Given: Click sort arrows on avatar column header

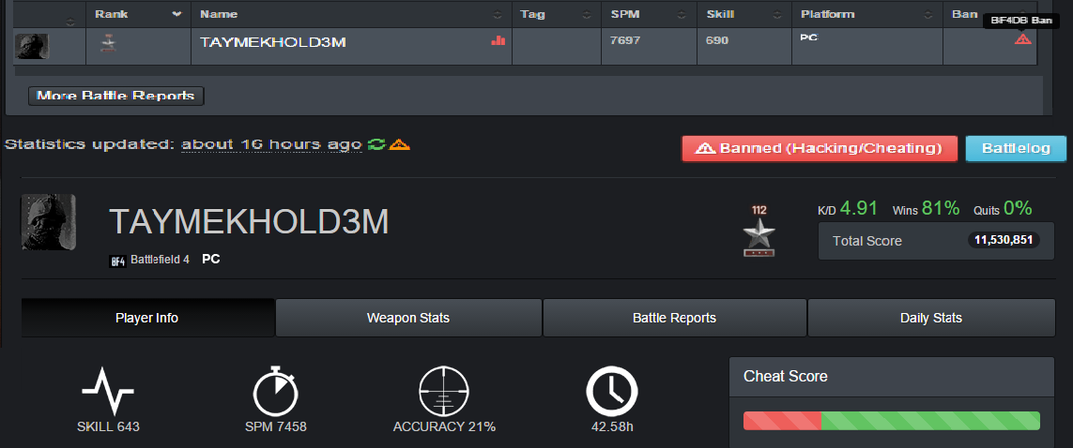Looking at the screenshot, I should click(70, 22).
